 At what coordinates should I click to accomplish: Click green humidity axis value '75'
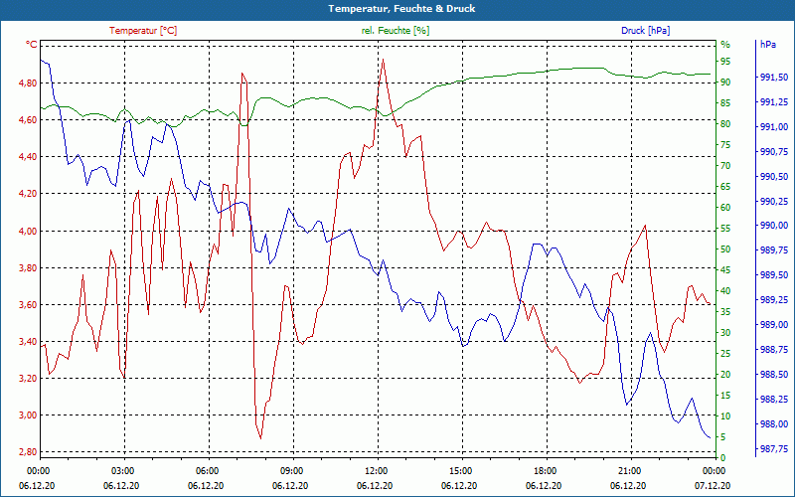click(x=725, y=145)
